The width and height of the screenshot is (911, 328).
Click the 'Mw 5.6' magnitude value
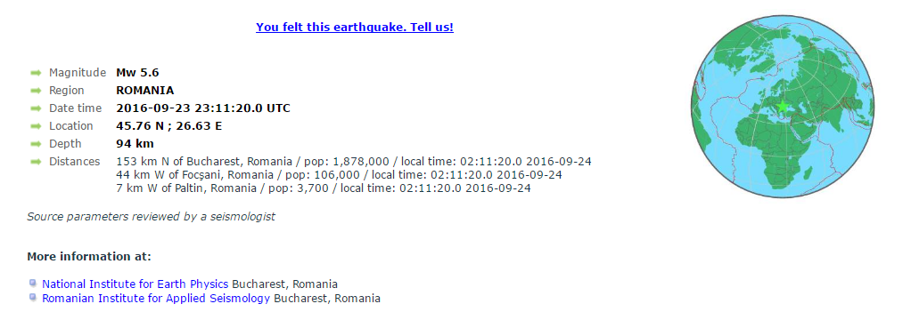(137, 72)
